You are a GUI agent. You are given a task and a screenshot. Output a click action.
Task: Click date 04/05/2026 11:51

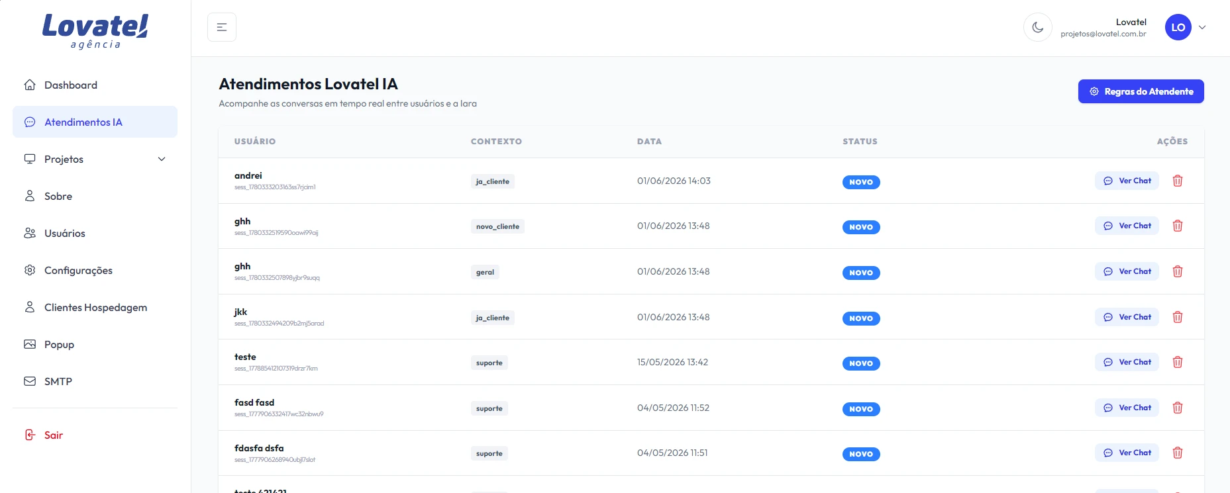tap(672, 453)
